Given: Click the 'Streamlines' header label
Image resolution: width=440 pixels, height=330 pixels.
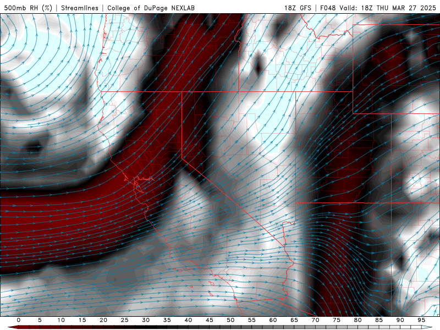Looking at the screenshot, I should point(80,8).
